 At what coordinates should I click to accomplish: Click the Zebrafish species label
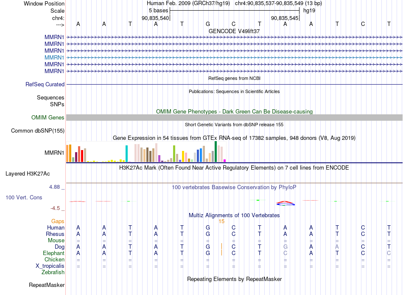(x=53, y=272)
